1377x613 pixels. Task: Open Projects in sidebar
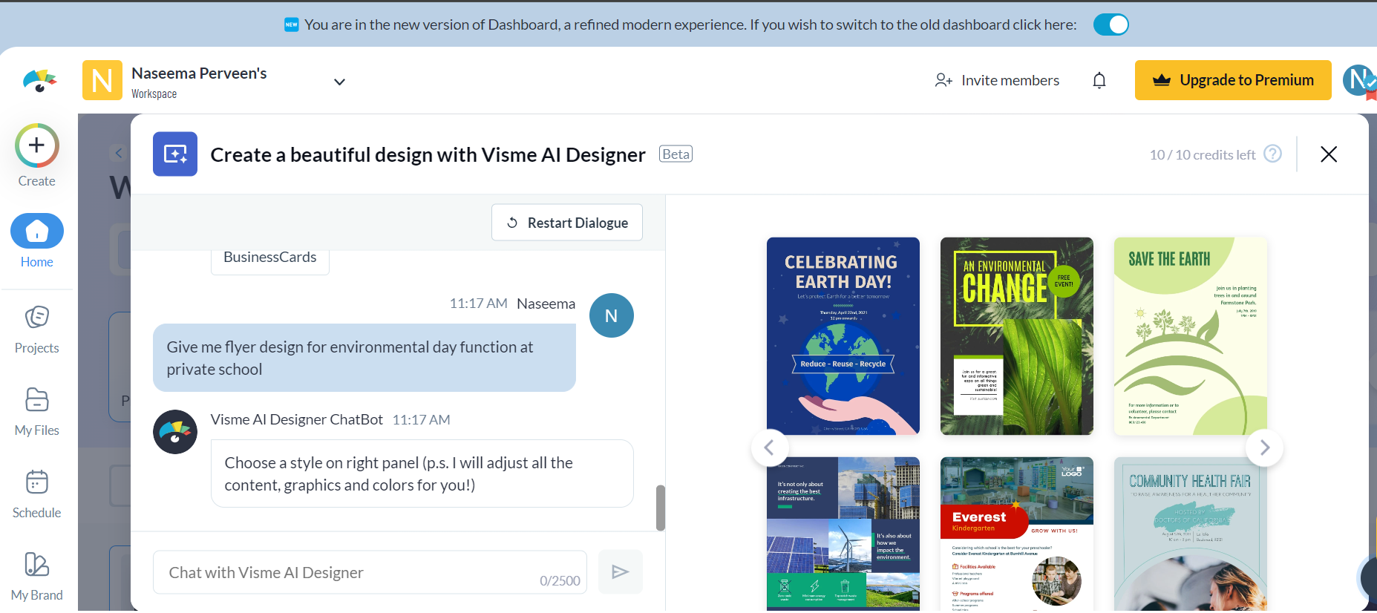pyautogui.click(x=36, y=330)
